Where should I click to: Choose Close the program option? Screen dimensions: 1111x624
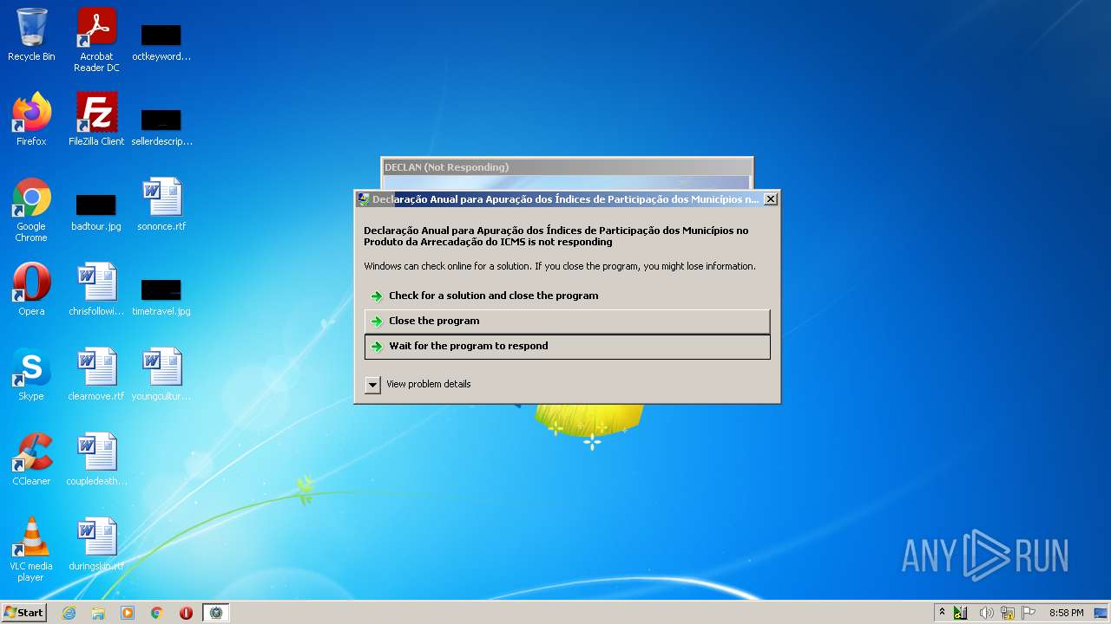[x=567, y=321]
